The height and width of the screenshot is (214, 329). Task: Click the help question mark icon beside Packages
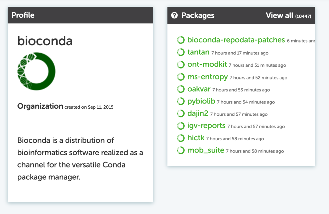174,15
